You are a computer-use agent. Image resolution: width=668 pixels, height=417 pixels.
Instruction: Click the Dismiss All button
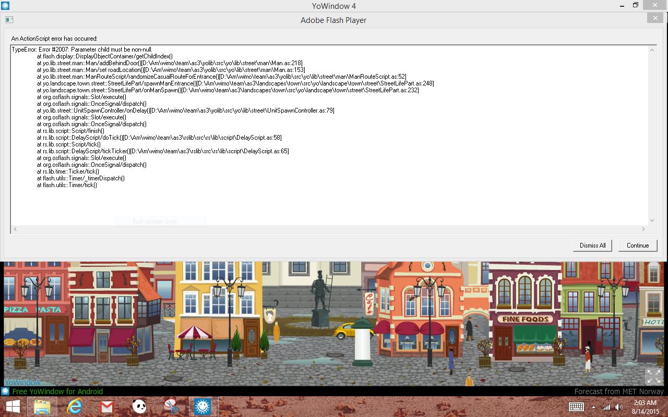(x=592, y=246)
